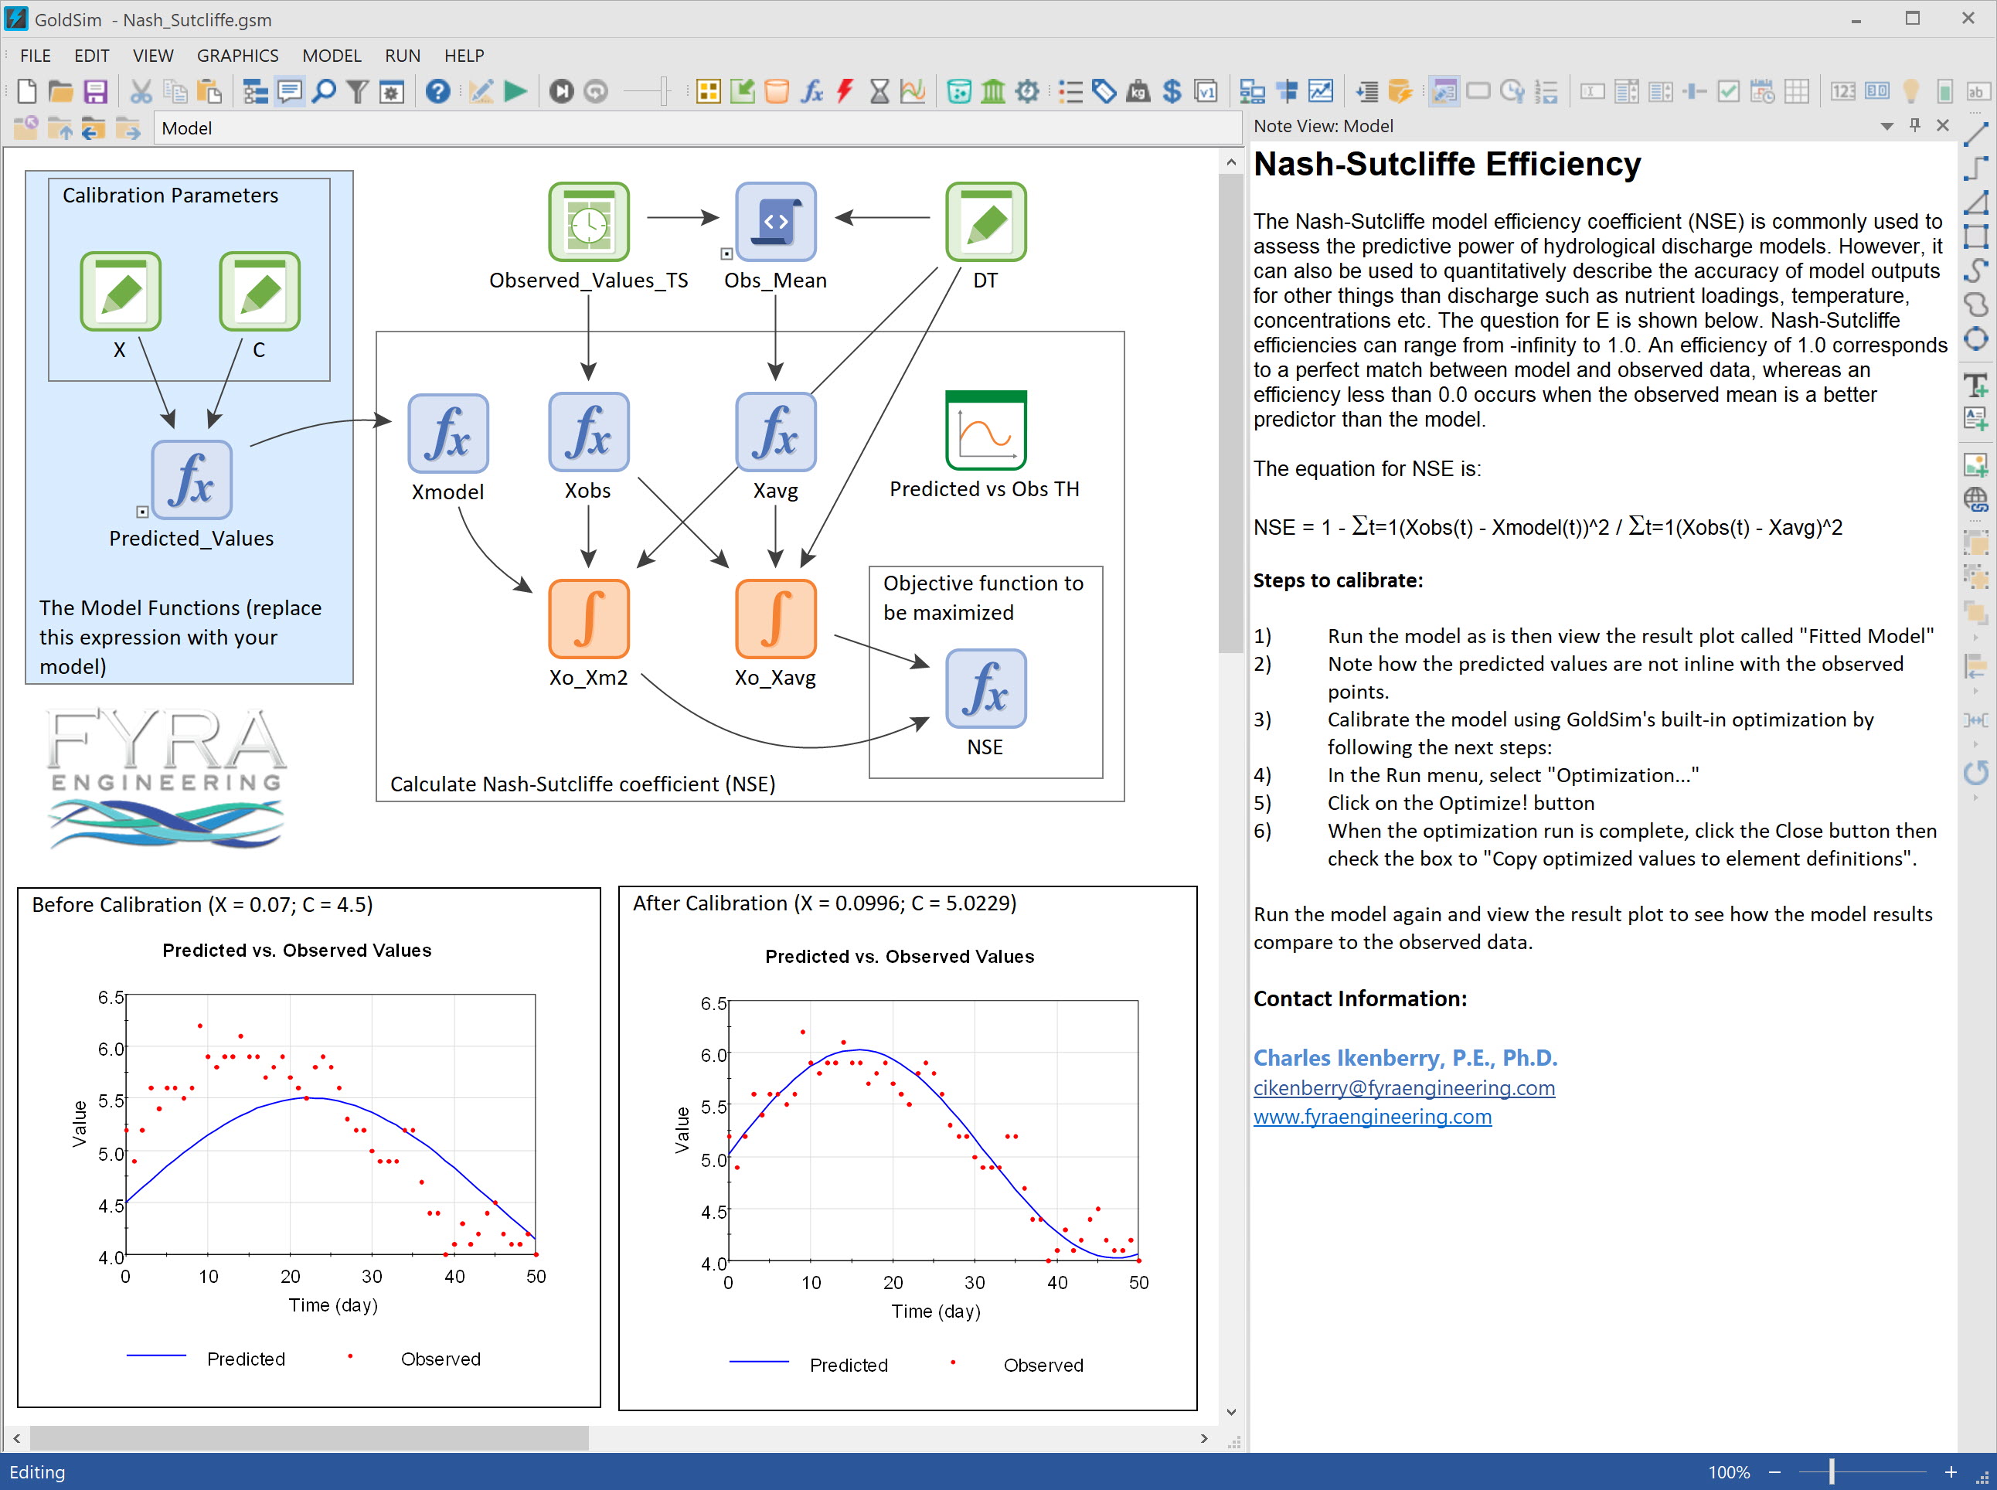This screenshot has width=1997, height=1490.
Task: Save the model with the purple floppy disk icon
Action: click(95, 91)
